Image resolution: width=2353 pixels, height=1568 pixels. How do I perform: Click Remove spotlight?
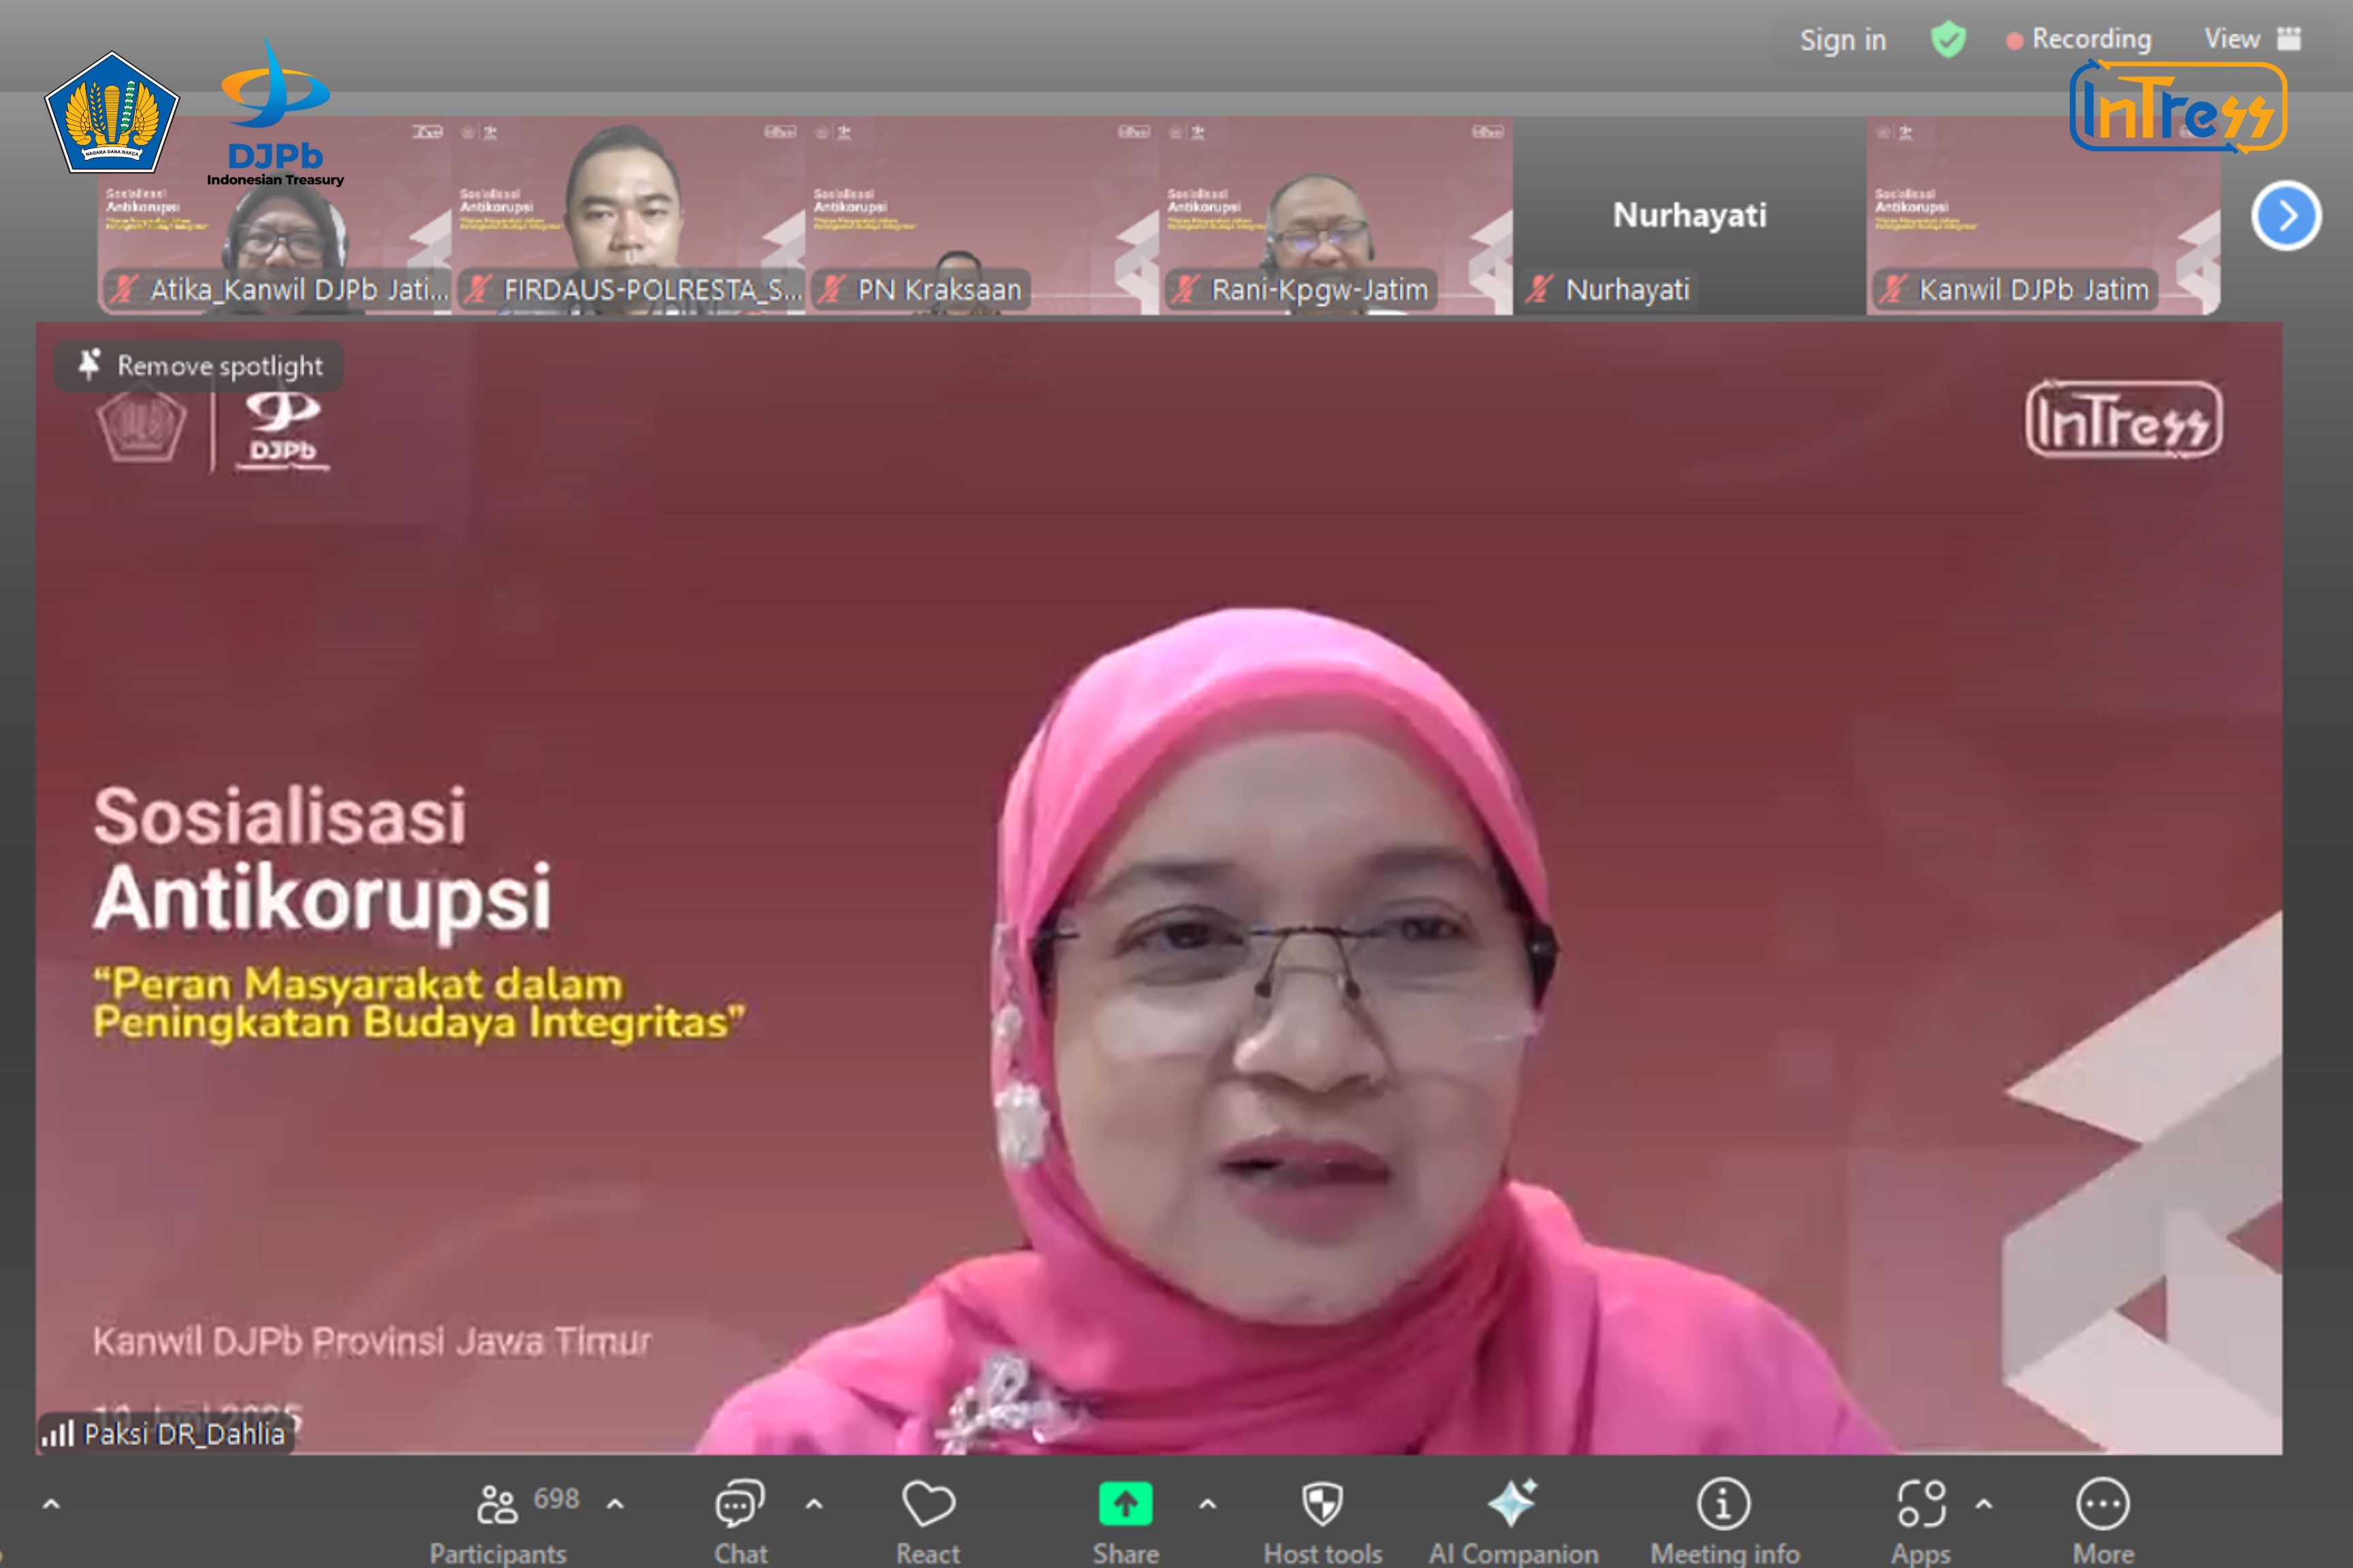point(200,366)
